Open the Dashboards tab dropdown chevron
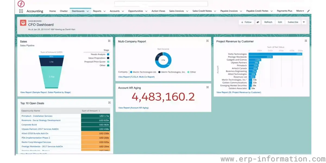The width and height of the screenshot is (326, 163). [88, 11]
